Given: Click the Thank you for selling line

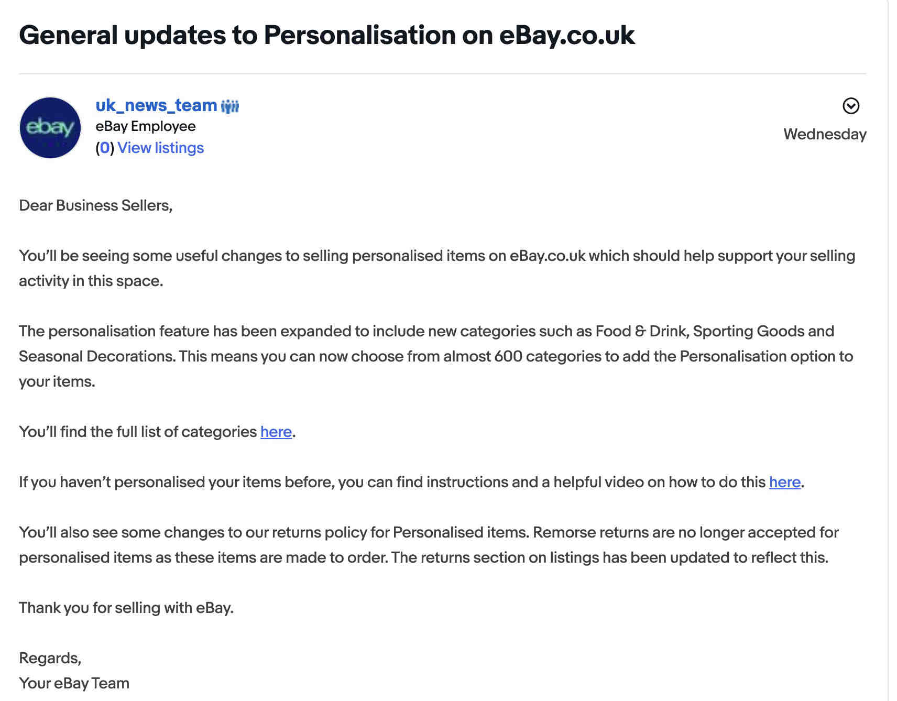Looking at the screenshot, I should click(x=126, y=608).
